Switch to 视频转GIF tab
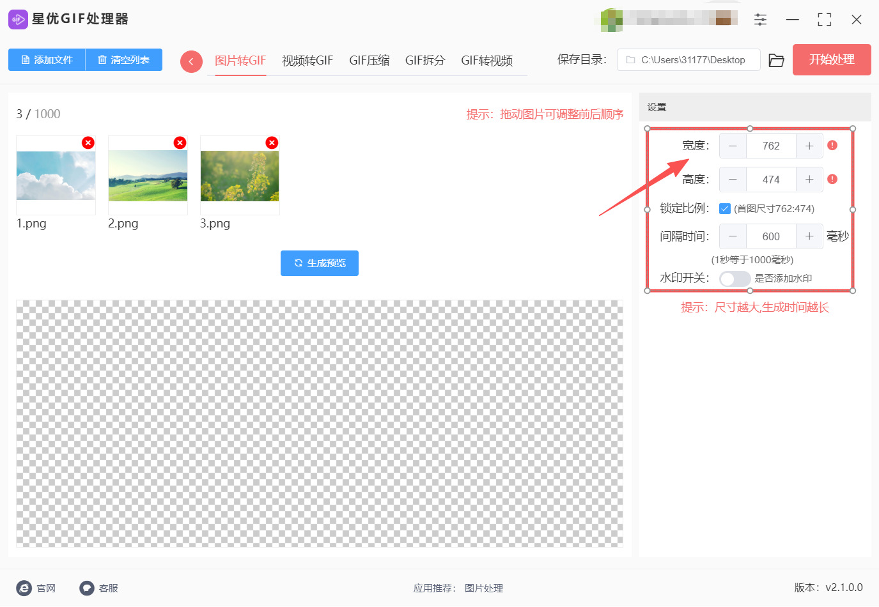 pos(307,61)
